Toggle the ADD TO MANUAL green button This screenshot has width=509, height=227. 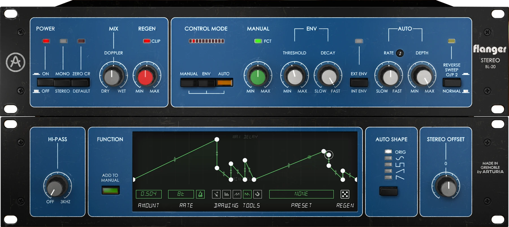(111, 190)
